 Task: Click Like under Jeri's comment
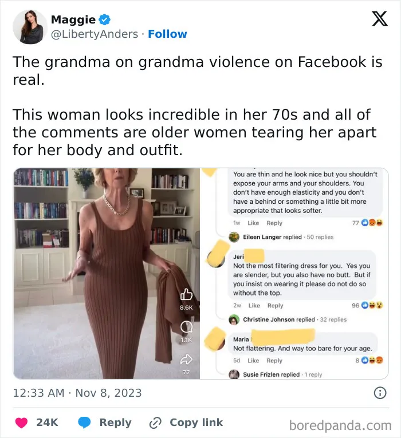(x=254, y=306)
